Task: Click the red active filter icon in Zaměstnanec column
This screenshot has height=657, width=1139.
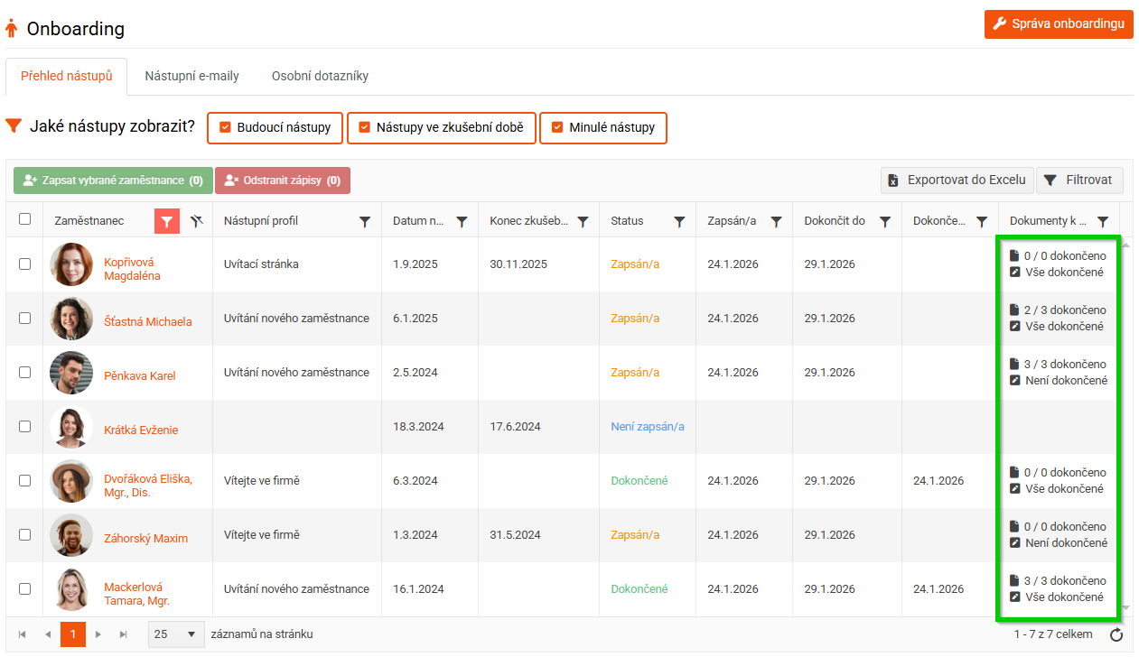Action: [167, 221]
